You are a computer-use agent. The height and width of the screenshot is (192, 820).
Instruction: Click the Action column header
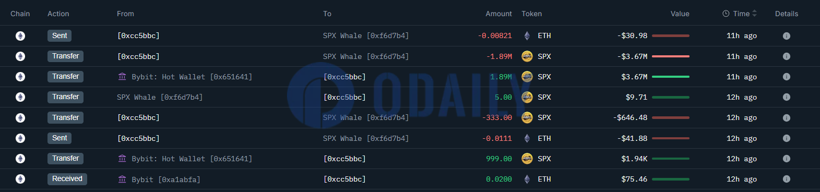coord(58,14)
